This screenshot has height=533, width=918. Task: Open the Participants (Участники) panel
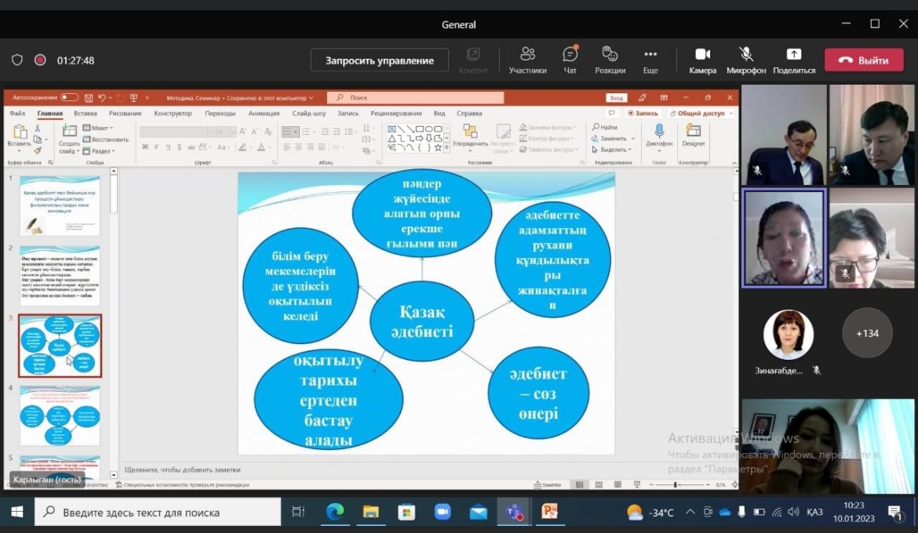527,60
